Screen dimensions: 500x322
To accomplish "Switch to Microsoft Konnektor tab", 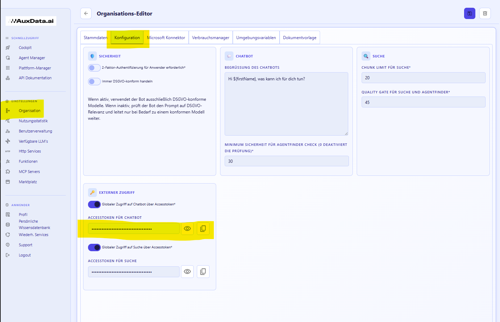I will (x=166, y=38).
